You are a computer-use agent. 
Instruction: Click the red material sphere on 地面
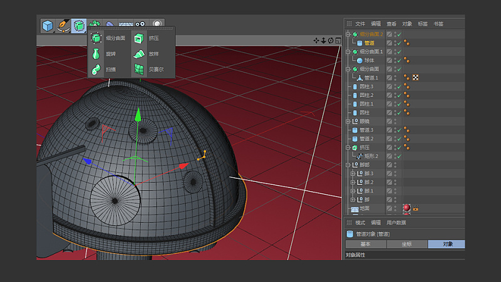[x=406, y=207]
